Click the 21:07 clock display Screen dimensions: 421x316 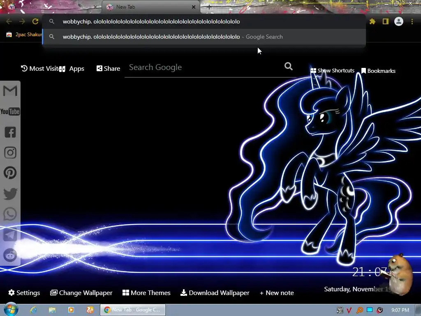[x=370, y=272]
